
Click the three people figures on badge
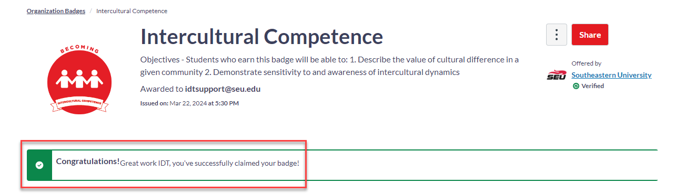click(79, 79)
